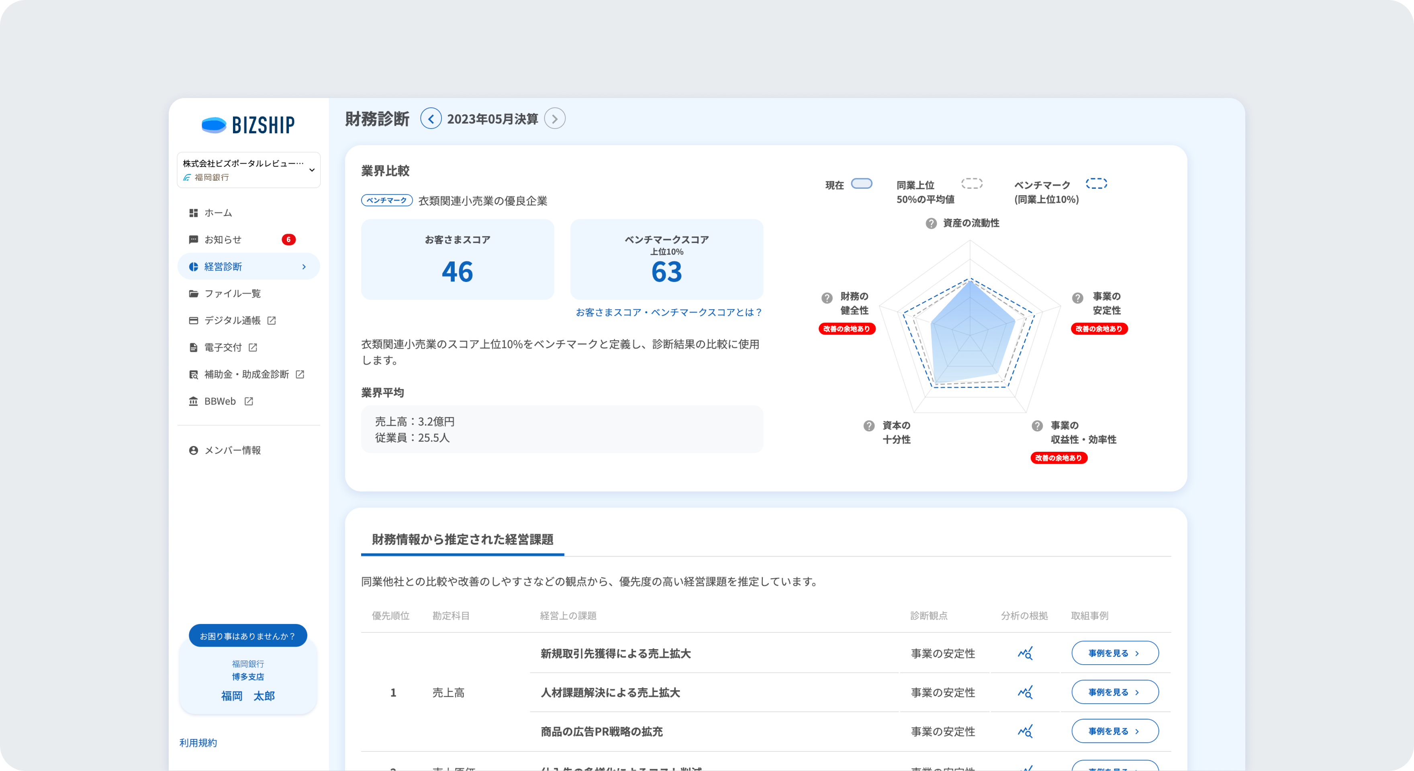This screenshot has height=771, width=1414.
Task: Click the ベンチマーク(同業上位10%) legend swatch
Action: click(x=1096, y=183)
